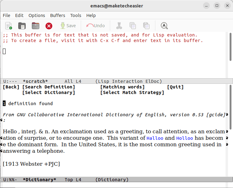Open the Edit menu

(19, 15)
